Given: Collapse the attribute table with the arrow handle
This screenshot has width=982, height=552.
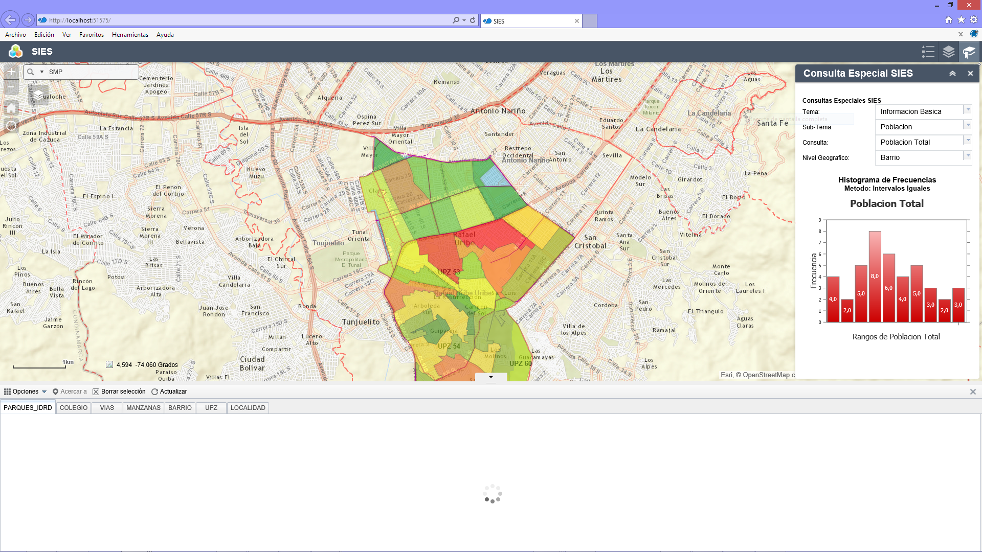Looking at the screenshot, I should (x=491, y=377).
